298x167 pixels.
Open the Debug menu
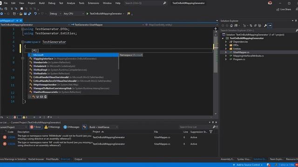pyautogui.click(x=52, y=3)
